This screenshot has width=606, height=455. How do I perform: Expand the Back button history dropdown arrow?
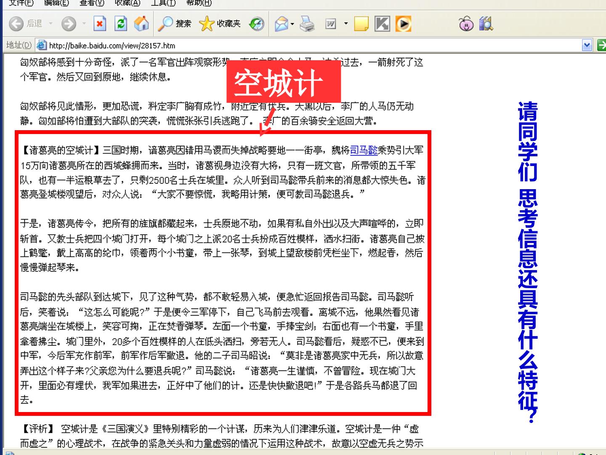click(51, 24)
